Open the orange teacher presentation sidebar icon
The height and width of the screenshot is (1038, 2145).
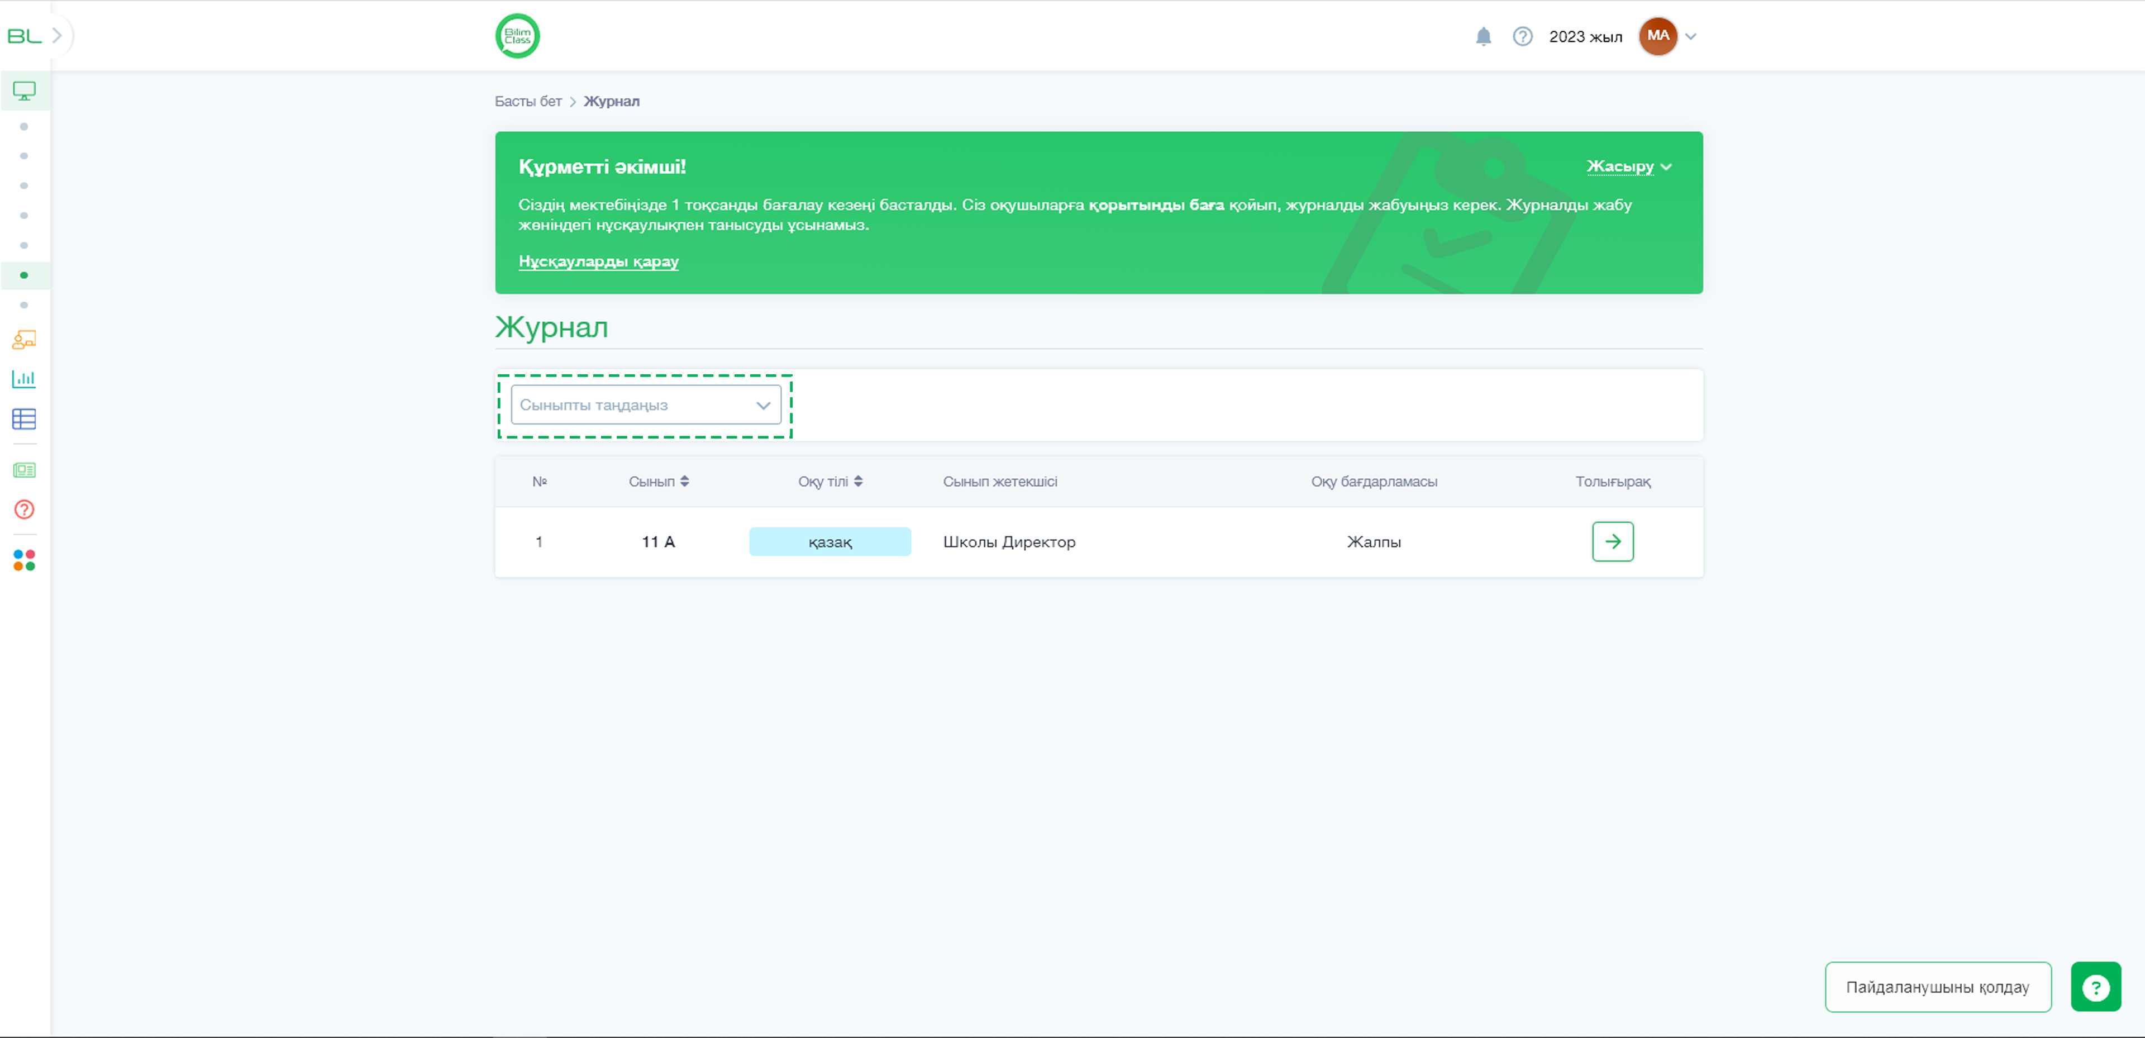(24, 339)
